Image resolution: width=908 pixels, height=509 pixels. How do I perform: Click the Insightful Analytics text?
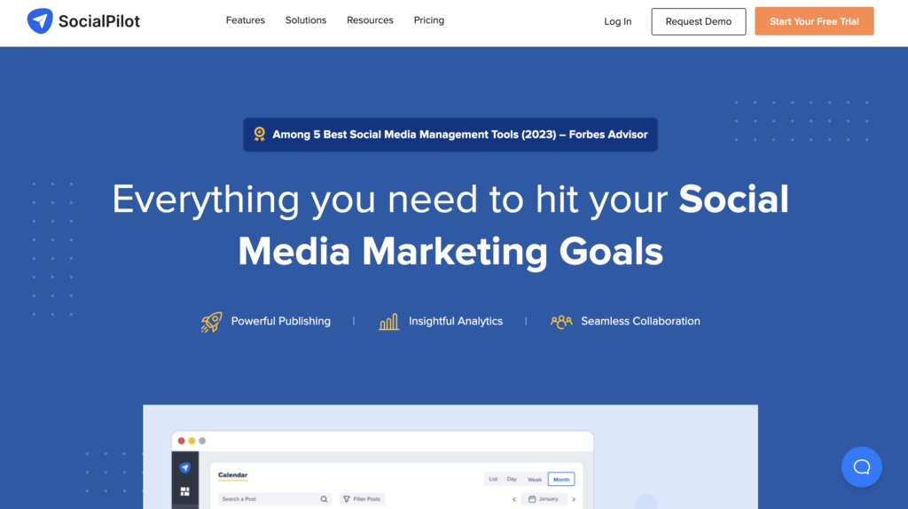click(x=456, y=321)
